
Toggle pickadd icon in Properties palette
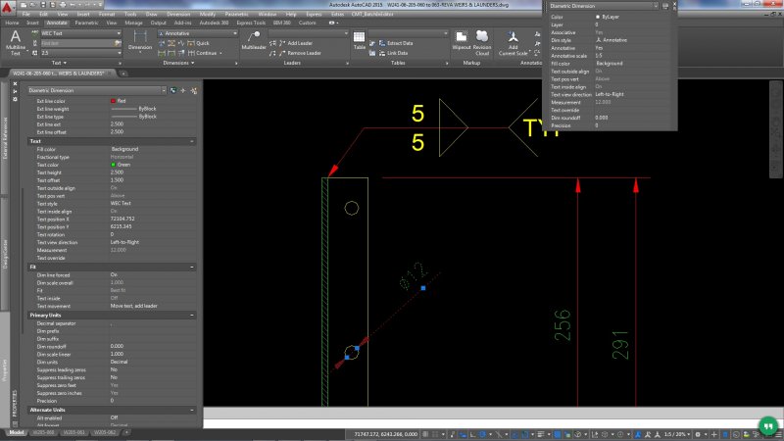173,90
